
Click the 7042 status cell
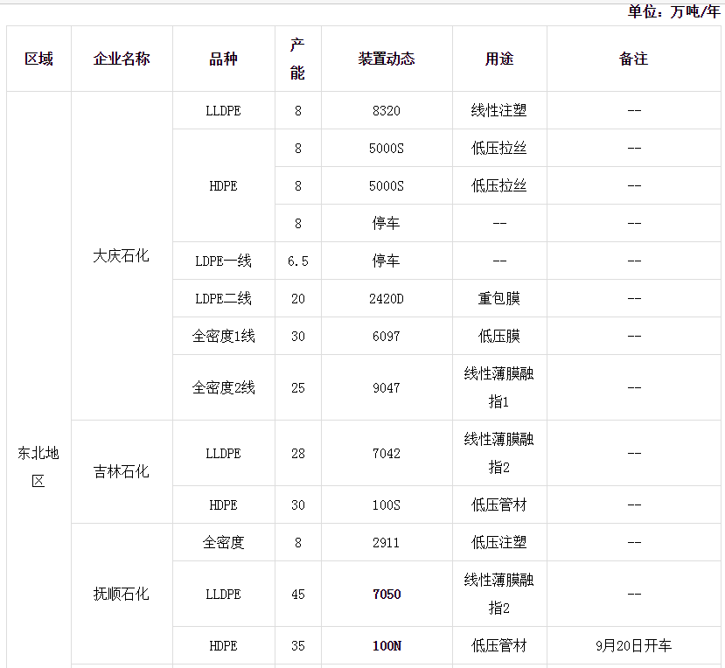[387, 453]
